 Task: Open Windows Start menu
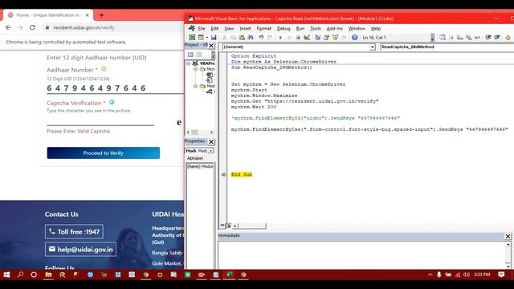coord(6,275)
